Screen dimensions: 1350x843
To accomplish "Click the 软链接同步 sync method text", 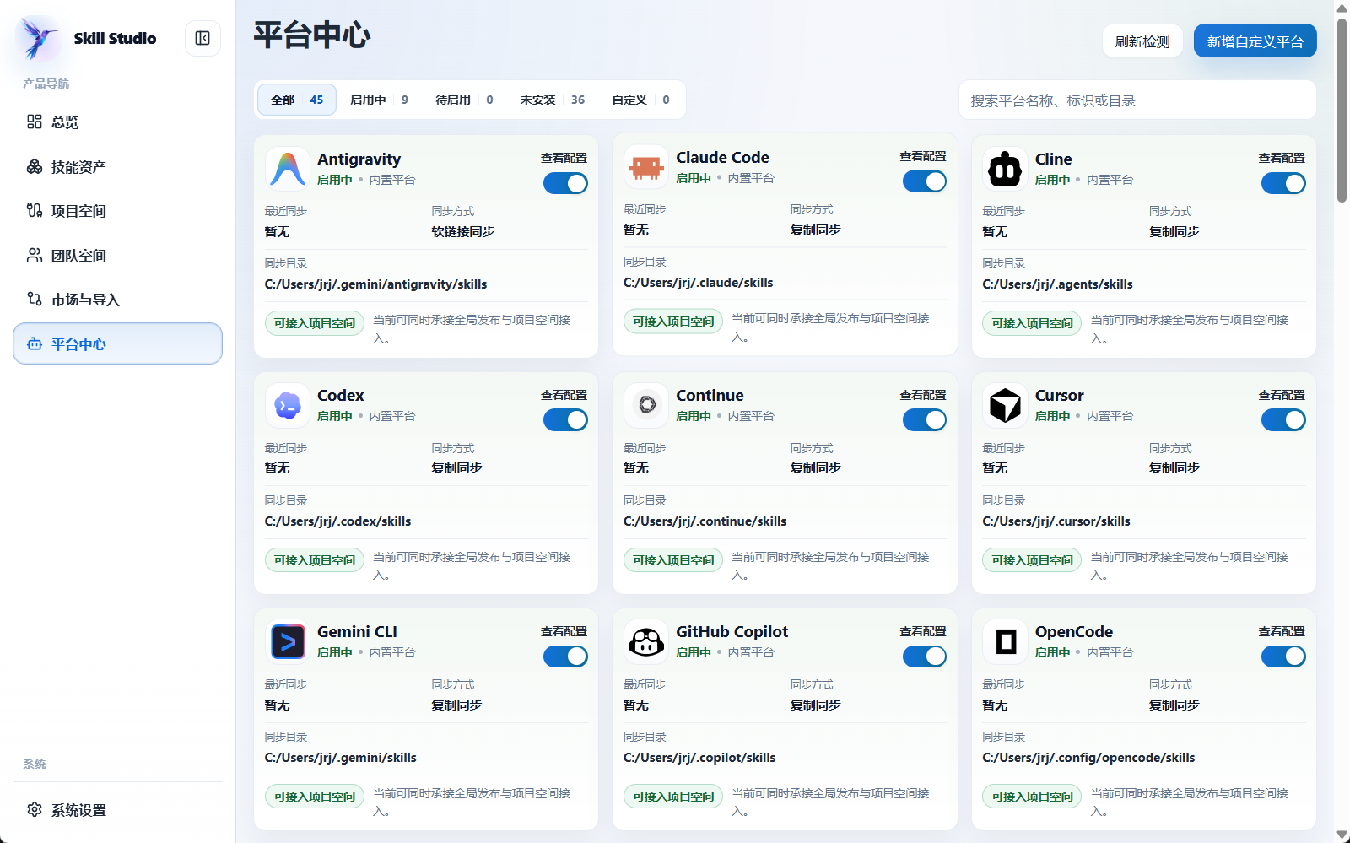I will pos(463,231).
